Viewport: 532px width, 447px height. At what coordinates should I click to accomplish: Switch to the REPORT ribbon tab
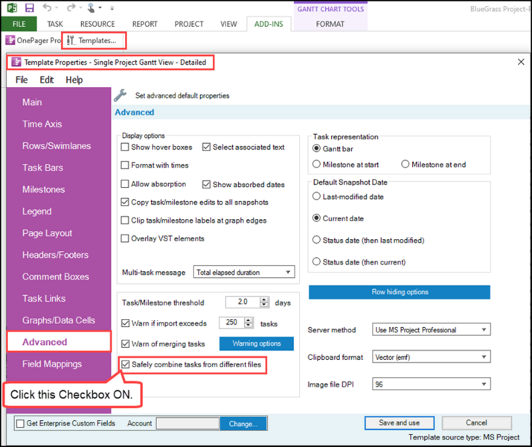(x=145, y=24)
